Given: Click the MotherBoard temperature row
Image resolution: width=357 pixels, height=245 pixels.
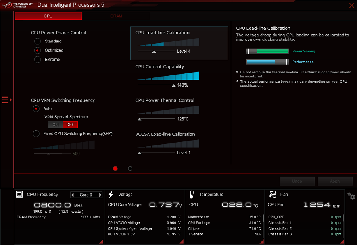Looking at the screenshot, I should point(225,217).
